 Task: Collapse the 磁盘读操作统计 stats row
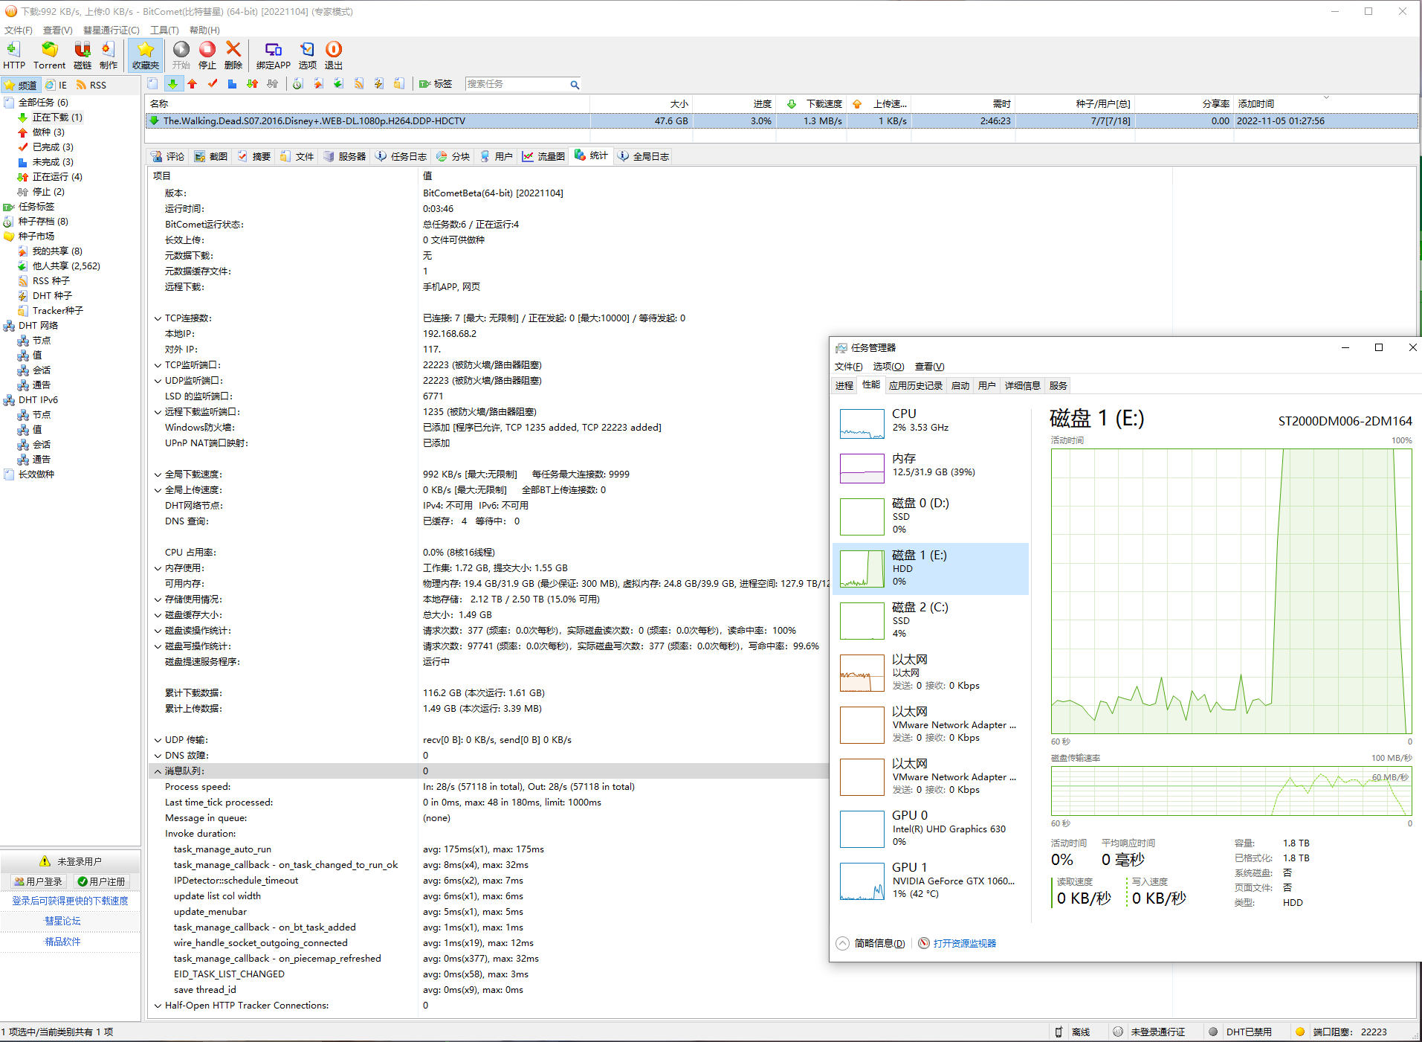(x=158, y=631)
